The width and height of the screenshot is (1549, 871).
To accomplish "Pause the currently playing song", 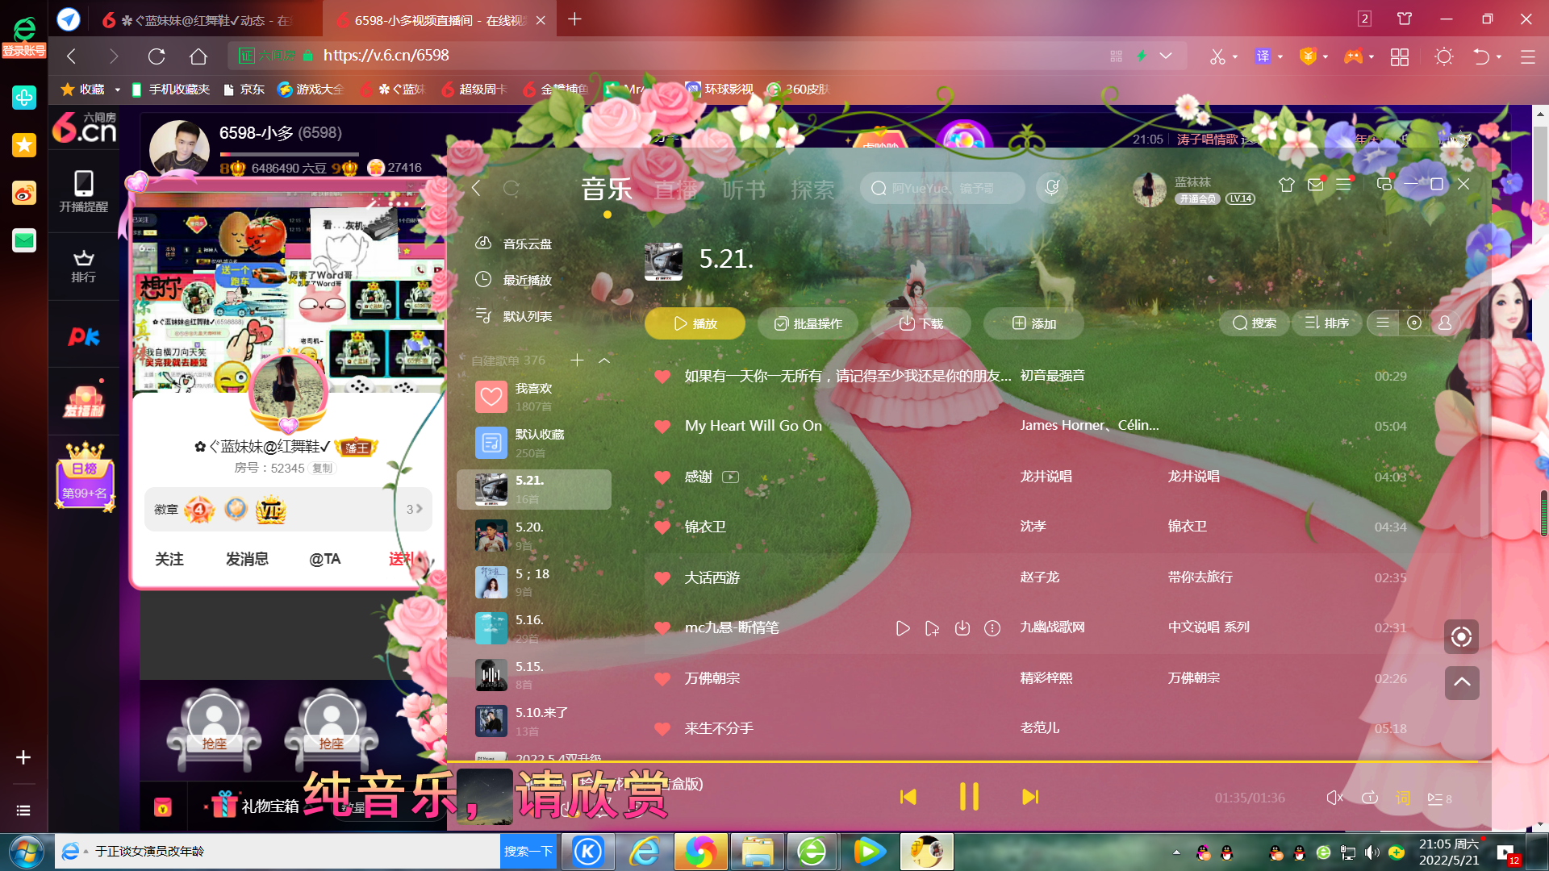I will [969, 797].
